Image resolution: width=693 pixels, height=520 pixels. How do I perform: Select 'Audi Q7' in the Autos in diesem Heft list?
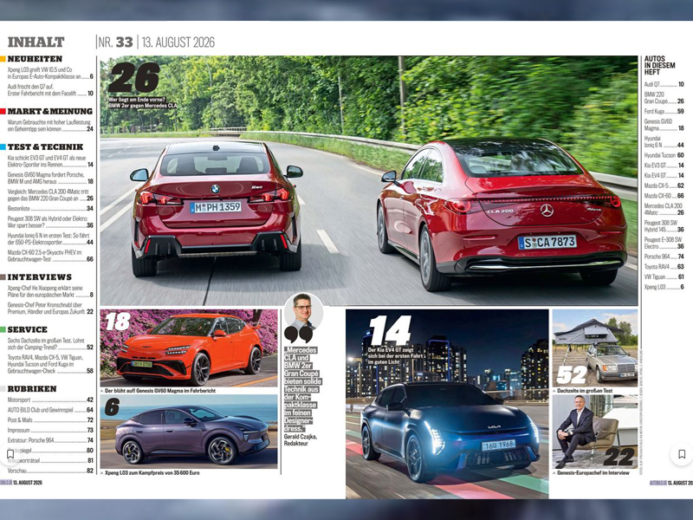(664, 84)
